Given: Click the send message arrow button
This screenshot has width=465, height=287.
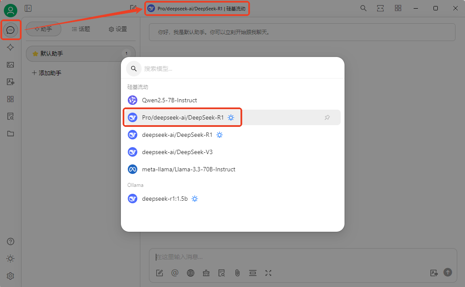Looking at the screenshot, I should point(448,272).
